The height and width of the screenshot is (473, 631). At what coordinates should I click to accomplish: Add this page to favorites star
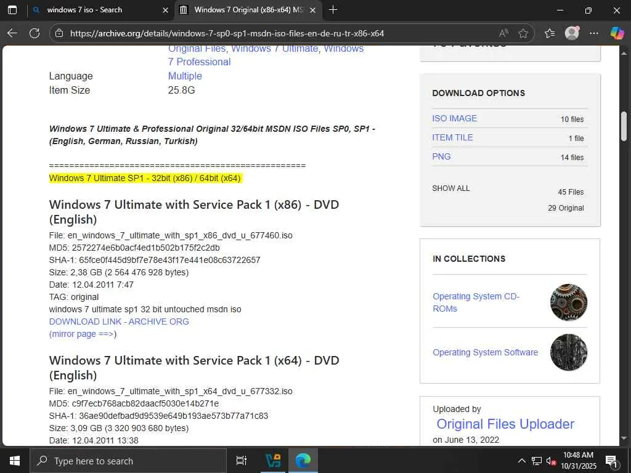point(523,33)
